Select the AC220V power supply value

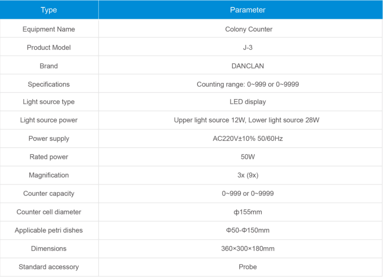point(247,138)
